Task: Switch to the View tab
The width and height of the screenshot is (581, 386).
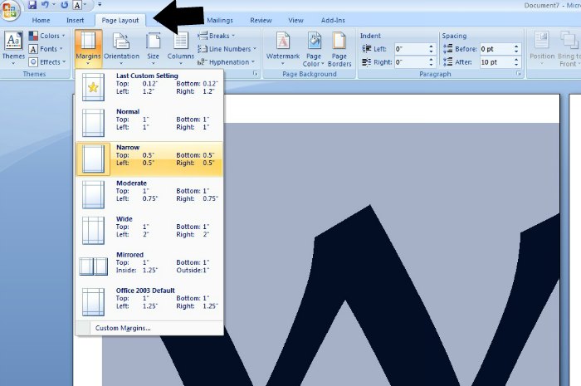Action: (295, 21)
